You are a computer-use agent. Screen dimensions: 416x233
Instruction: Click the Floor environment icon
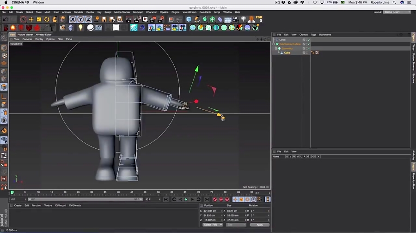[x=227, y=19]
